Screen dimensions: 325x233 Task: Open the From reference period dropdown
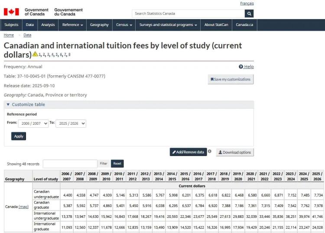33,123
